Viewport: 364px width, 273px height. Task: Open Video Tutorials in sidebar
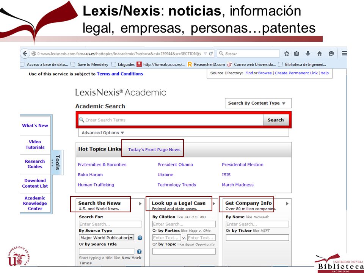(35, 144)
